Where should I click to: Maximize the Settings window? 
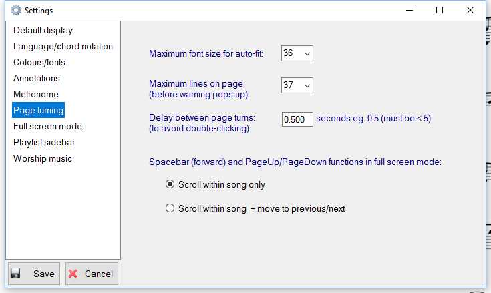click(x=440, y=10)
